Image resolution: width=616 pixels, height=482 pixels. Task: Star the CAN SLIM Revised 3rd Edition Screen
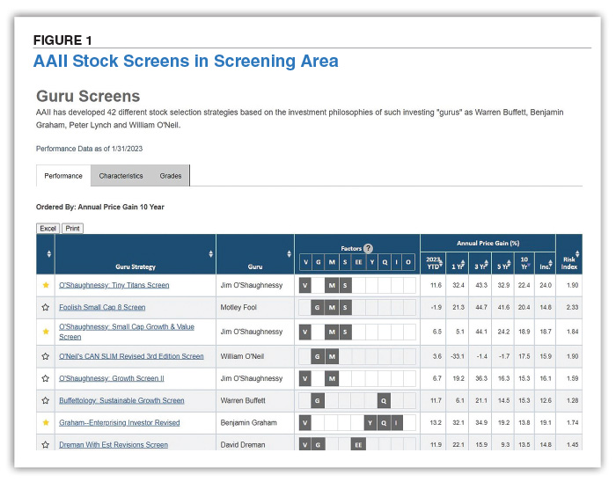click(x=46, y=356)
